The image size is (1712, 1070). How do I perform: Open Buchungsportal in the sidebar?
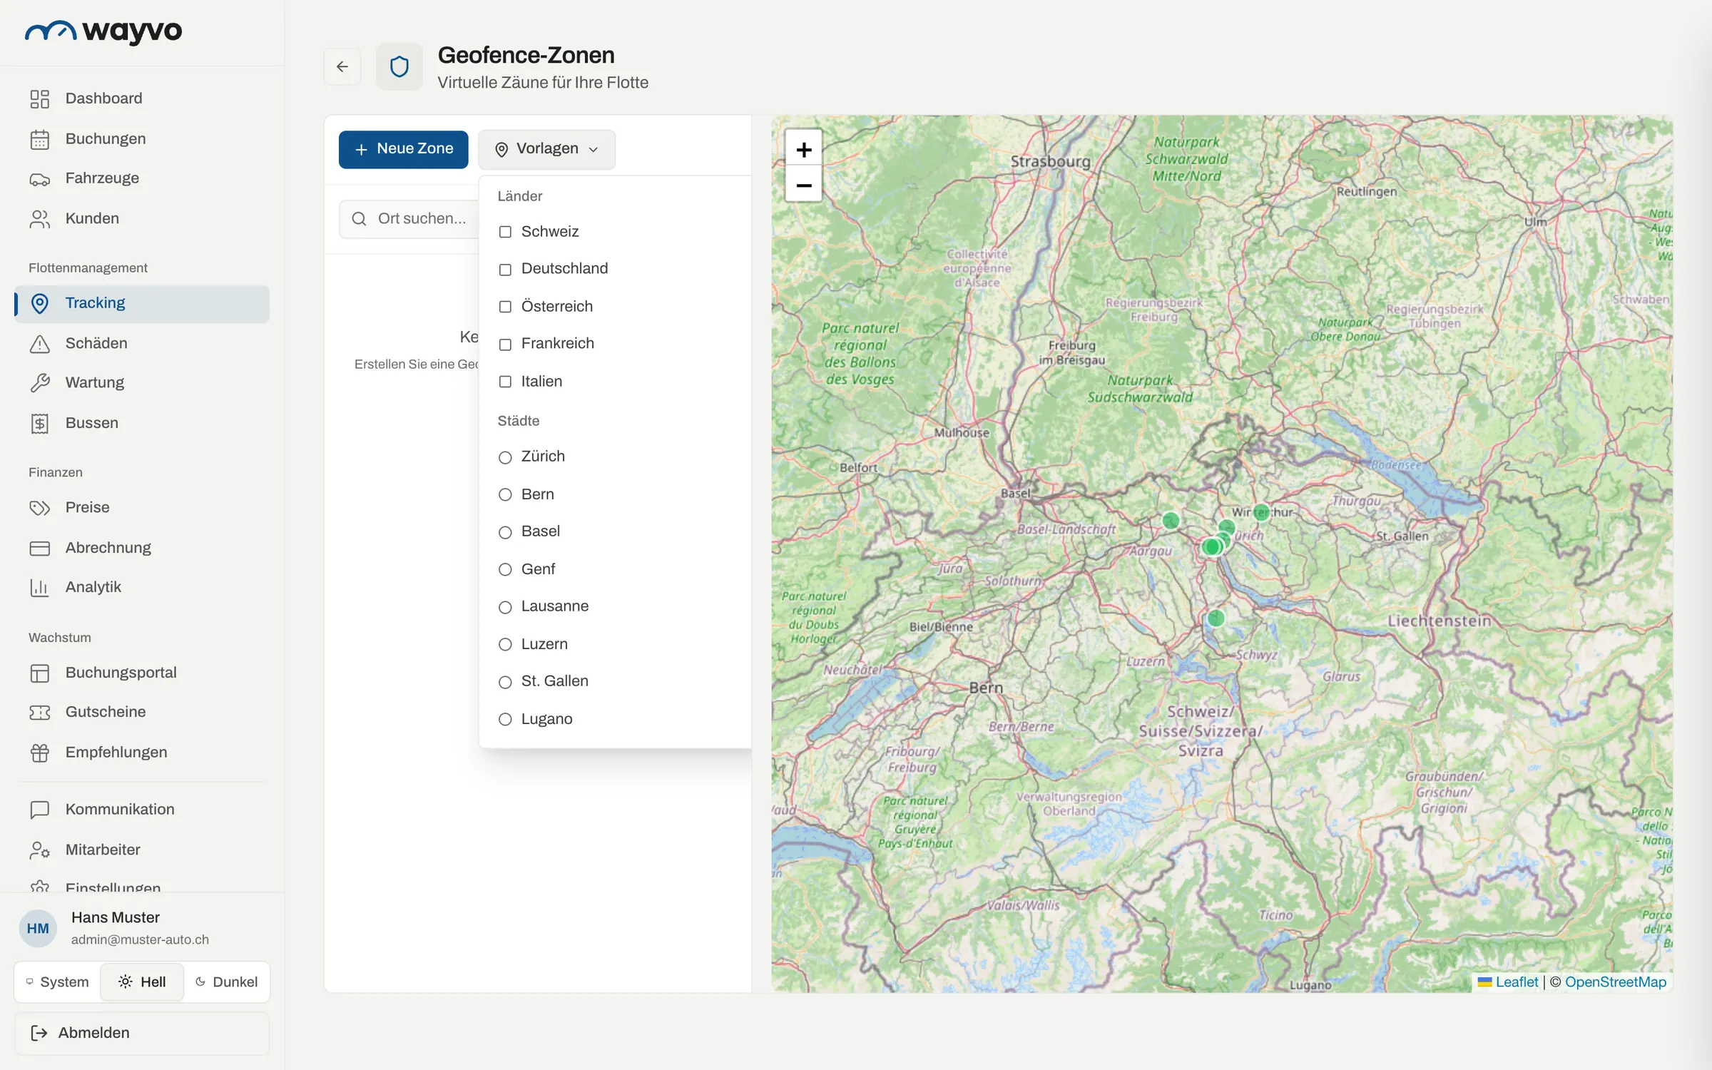tap(142, 673)
